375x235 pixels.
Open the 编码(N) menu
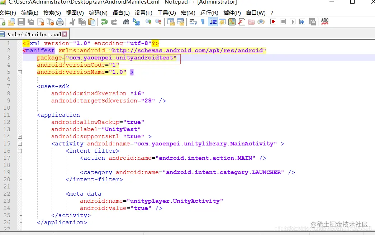[x=98, y=13]
